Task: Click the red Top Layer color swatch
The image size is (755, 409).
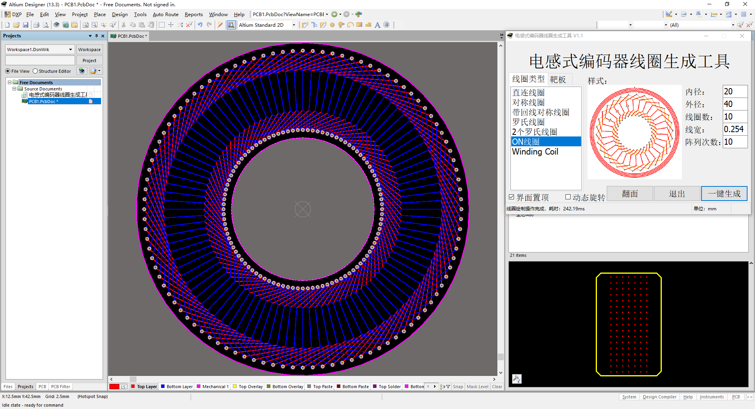Action: (133, 387)
